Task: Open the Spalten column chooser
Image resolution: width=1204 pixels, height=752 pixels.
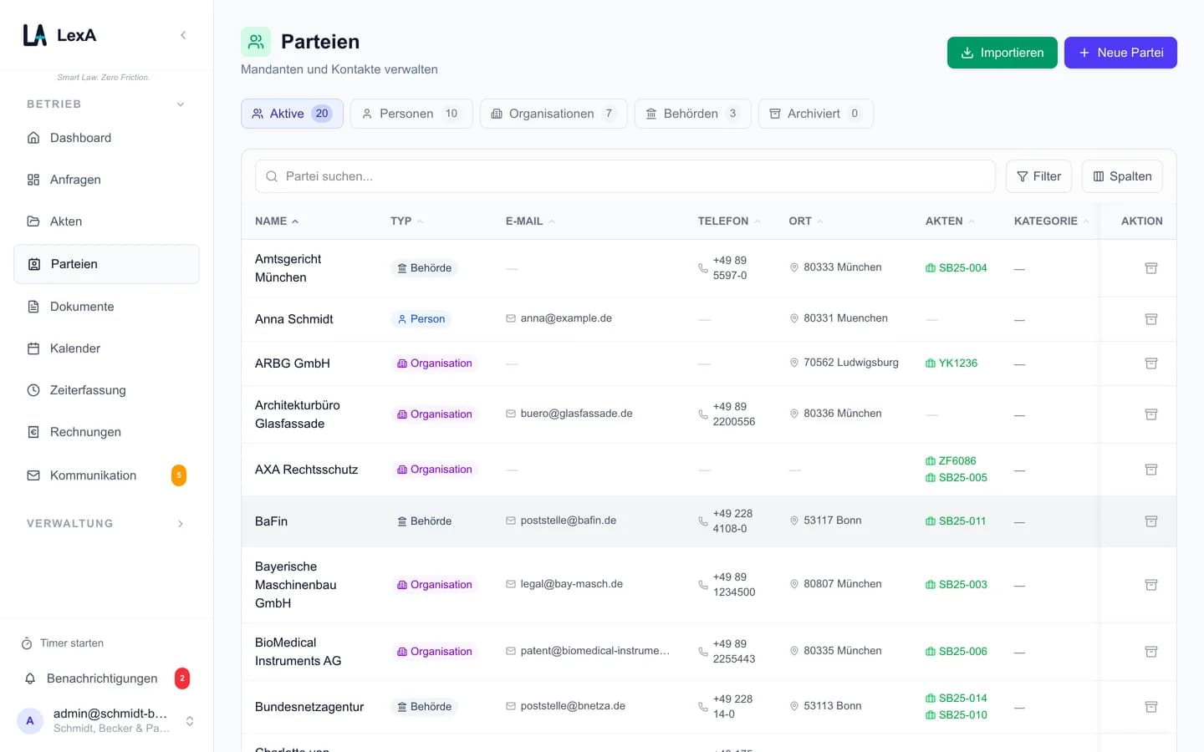Action: [1122, 176]
